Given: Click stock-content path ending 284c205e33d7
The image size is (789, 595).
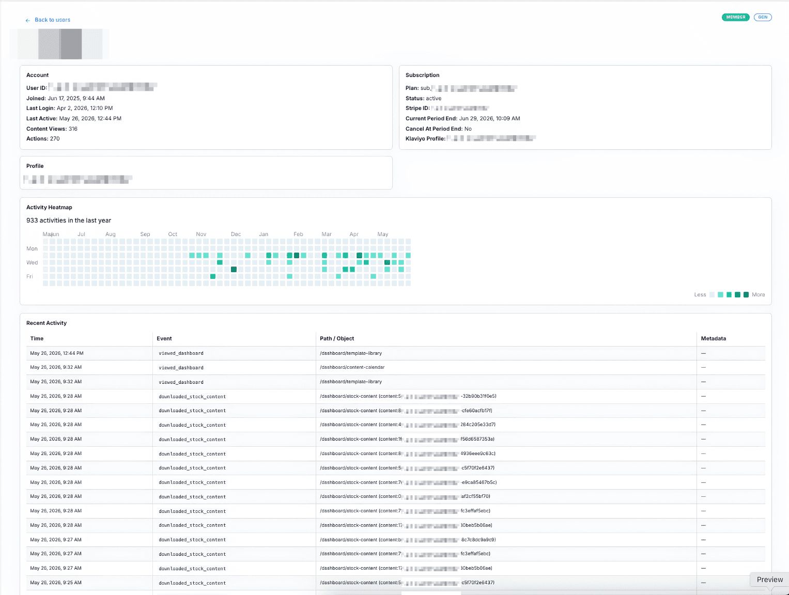Looking at the screenshot, I should pos(408,425).
